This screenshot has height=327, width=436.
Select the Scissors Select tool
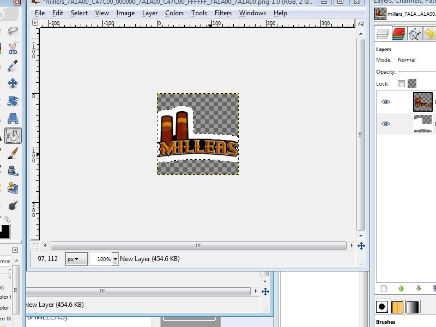pos(12,49)
